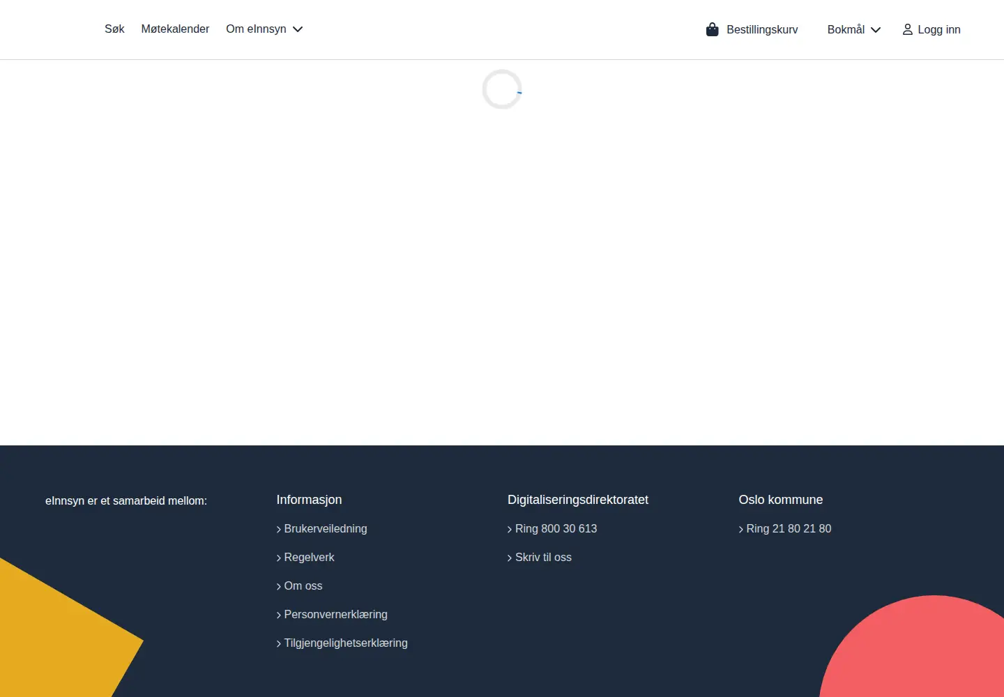Viewport: 1004px width, 697px height.
Task: Click the Informasjon footer heading
Action: point(309,500)
